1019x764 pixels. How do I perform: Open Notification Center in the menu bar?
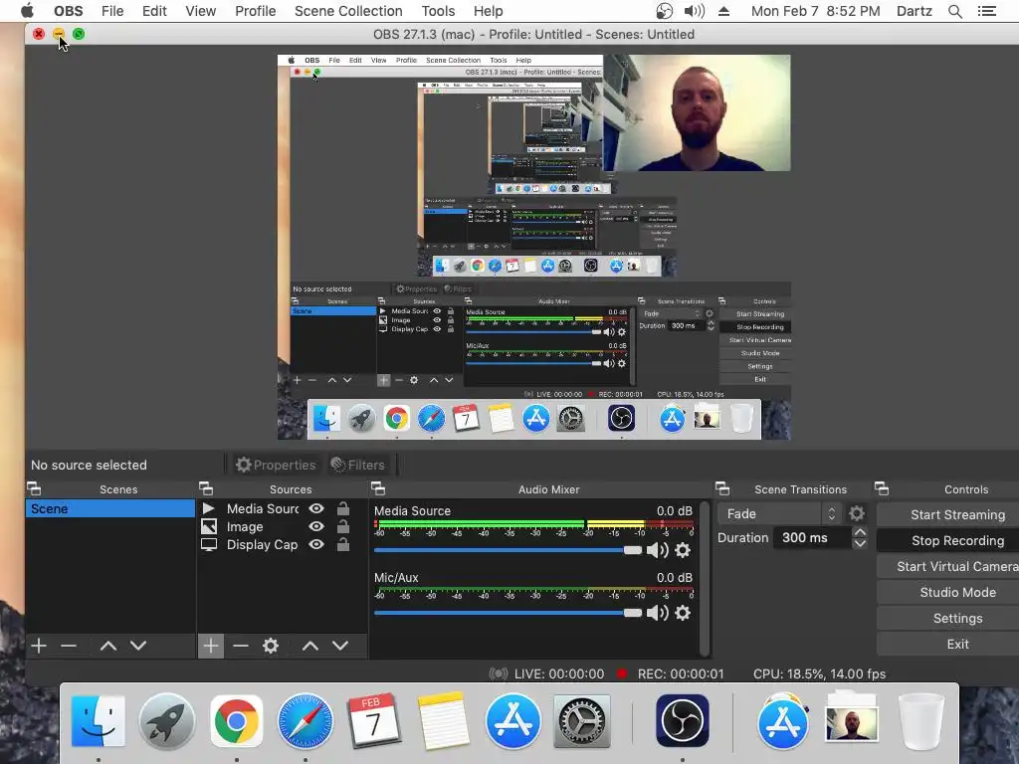986,11
